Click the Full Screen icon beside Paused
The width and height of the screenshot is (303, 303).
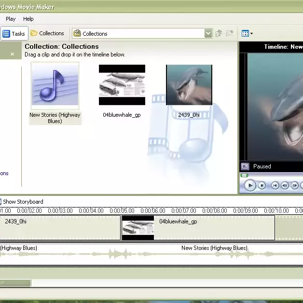[245, 166]
